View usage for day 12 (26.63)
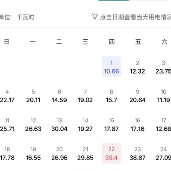 33,125
